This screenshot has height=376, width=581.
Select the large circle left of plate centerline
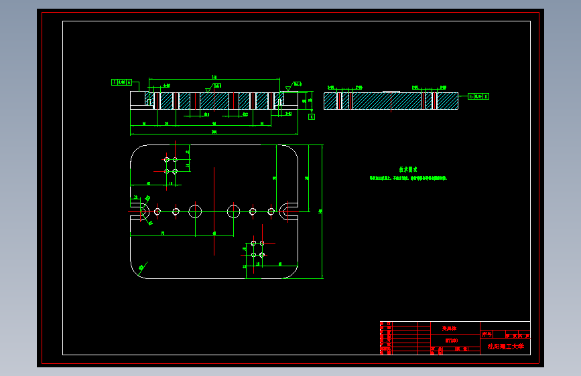(195, 211)
